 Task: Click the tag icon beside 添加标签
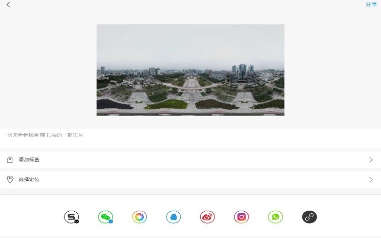point(10,160)
